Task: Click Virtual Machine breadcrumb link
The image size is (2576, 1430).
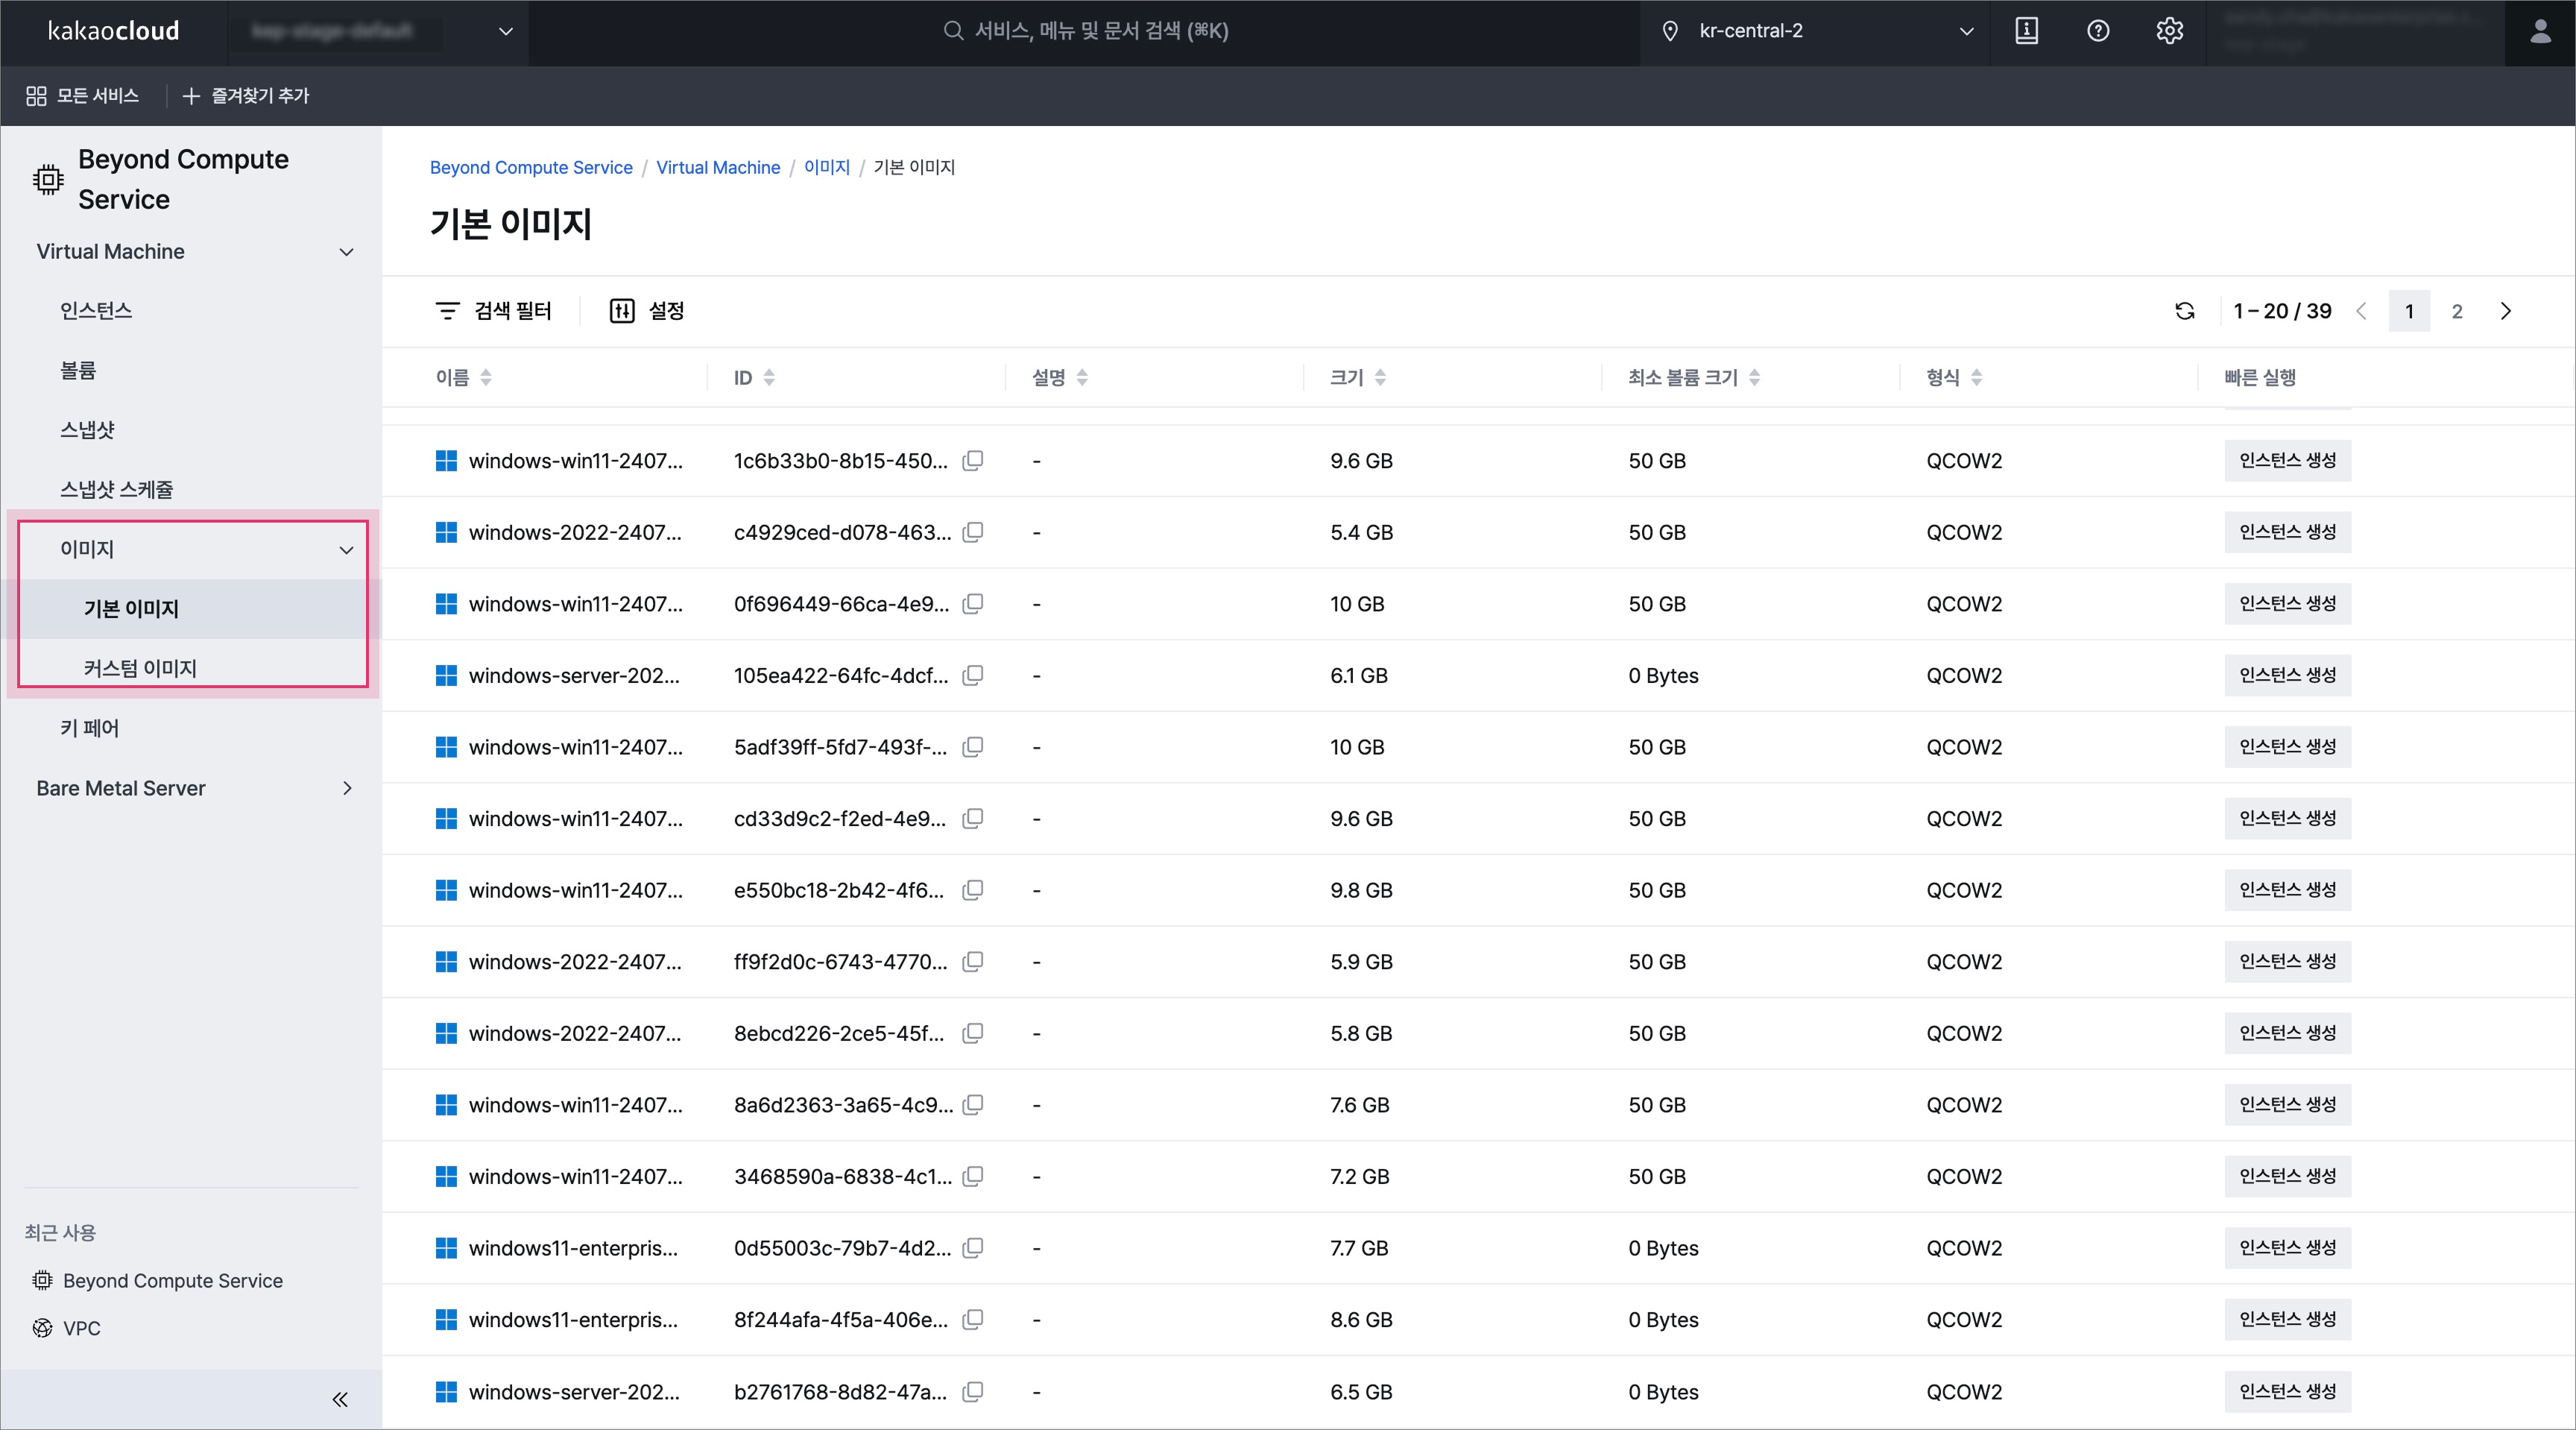Action: coord(717,167)
